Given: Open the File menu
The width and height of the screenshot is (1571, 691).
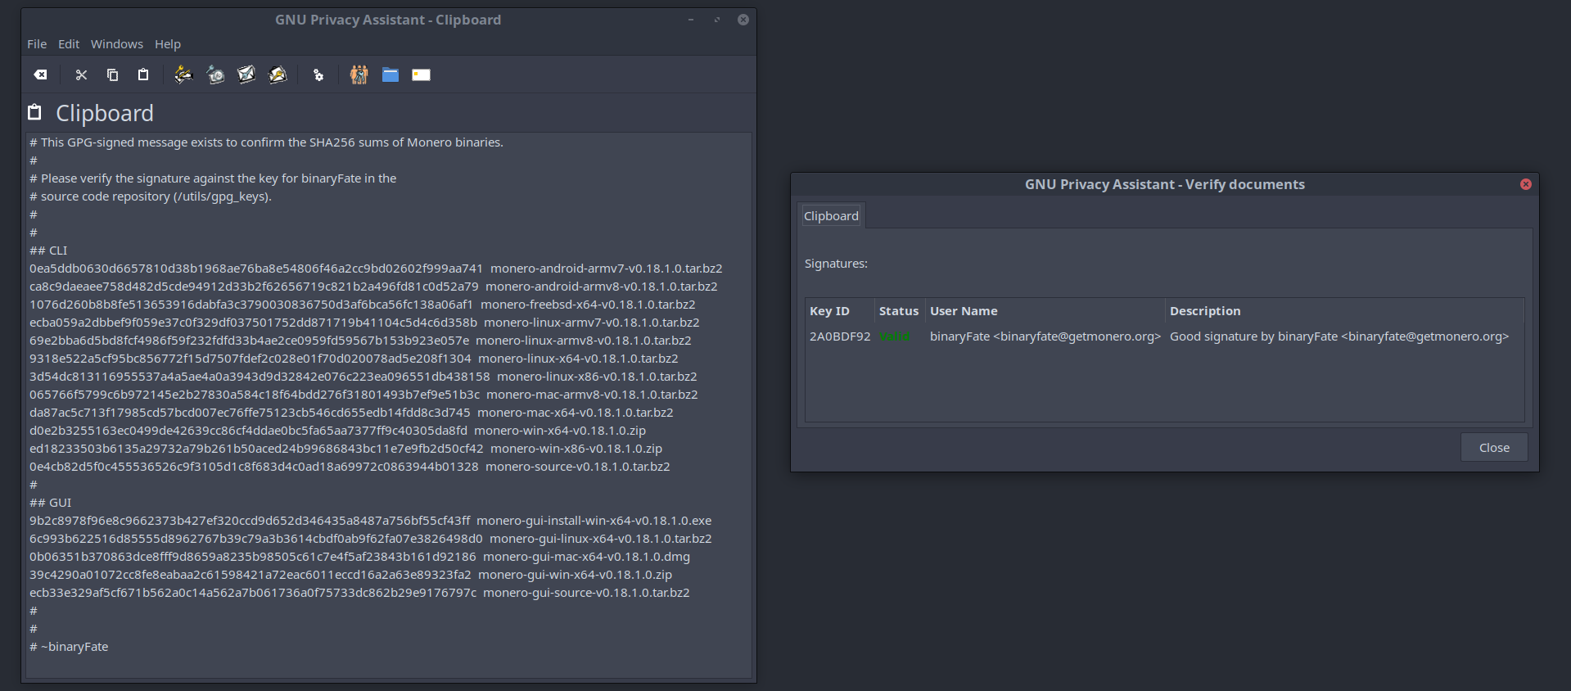Looking at the screenshot, I should pos(37,44).
